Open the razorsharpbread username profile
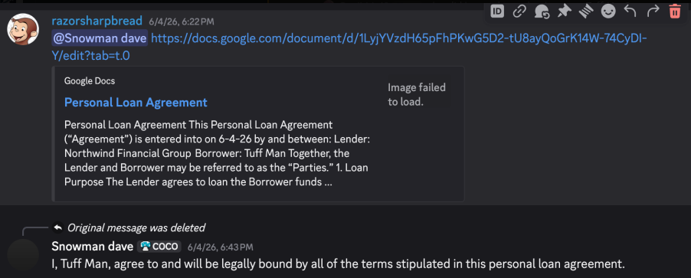Image resolution: width=691 pixels, height=278 pixels. 97,21
